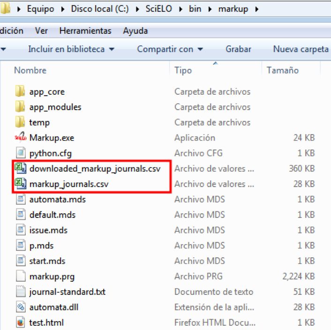The height and width of the screenshot is (330, 331).
Task: Click the automata.mds file icon
Action: pos(20,199)
